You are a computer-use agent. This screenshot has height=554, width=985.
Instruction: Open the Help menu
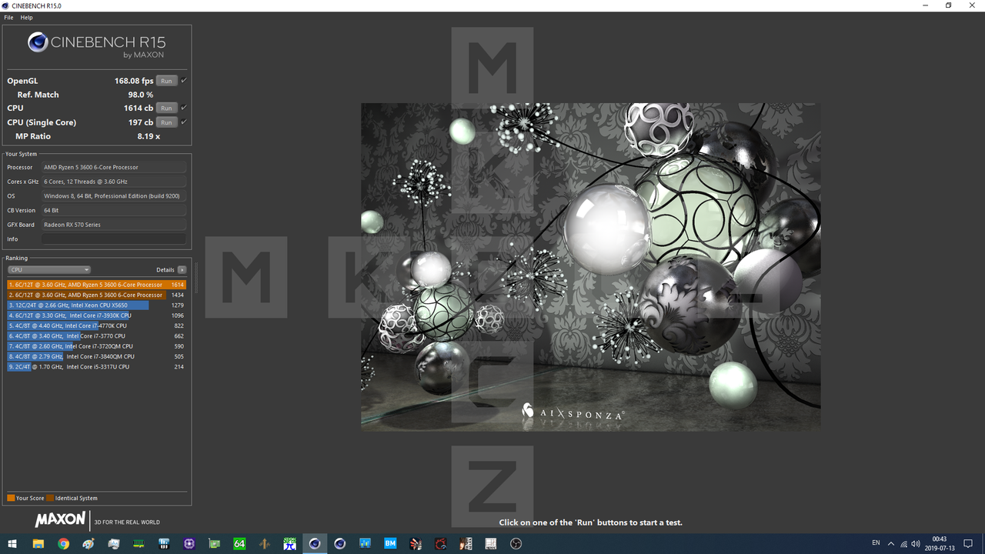pyautogui.click(x=26, y=18)
